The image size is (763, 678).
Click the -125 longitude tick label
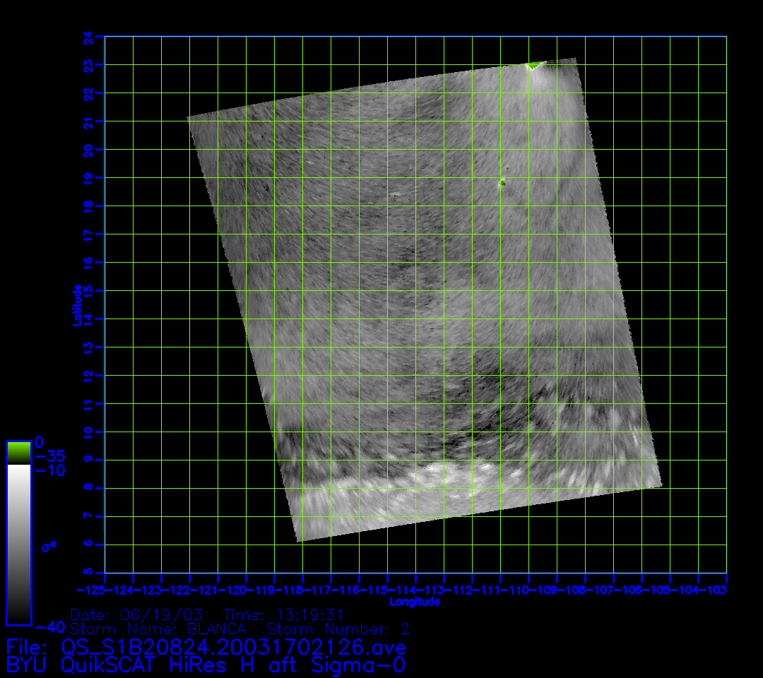click(x=90, y=589)
